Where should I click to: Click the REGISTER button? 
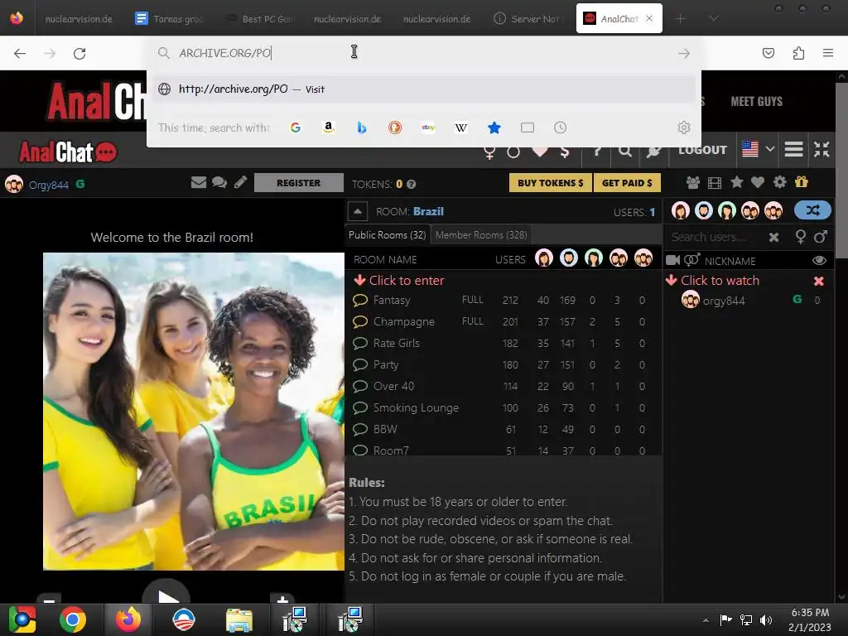(298, 183)
